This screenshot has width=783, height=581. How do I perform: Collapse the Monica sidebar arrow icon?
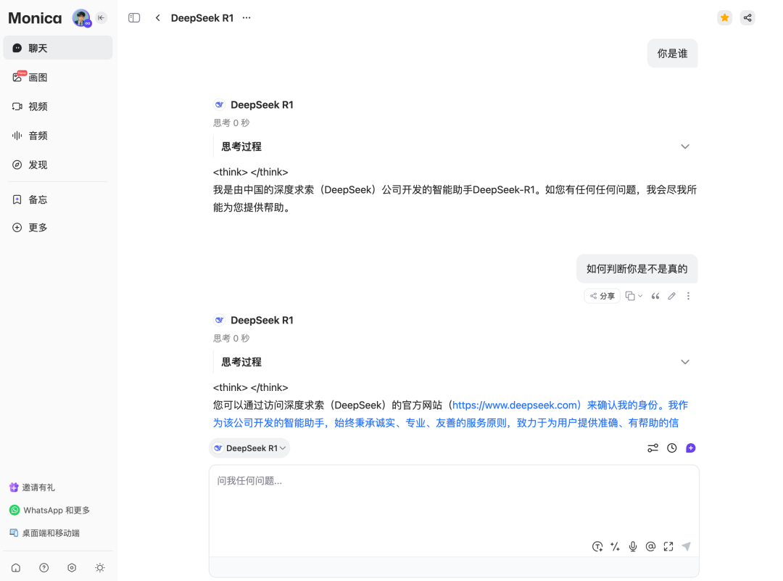coord(101,18)
